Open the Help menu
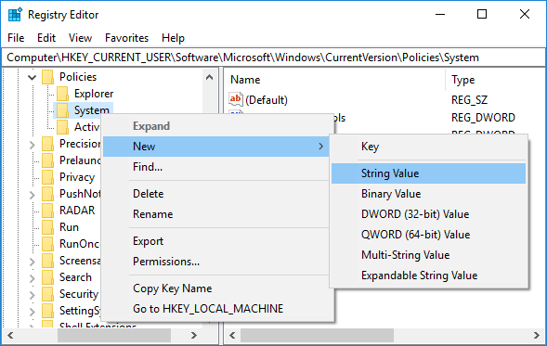The height and width of the screenshot is (346, 547). coord(173,38)
